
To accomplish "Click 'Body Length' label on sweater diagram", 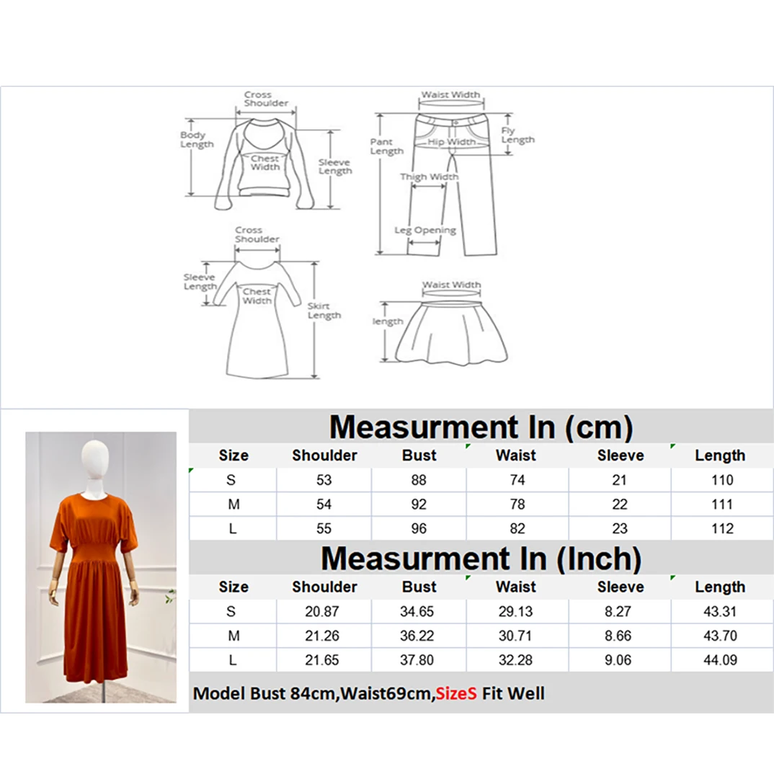I will [x=197, y=139].
